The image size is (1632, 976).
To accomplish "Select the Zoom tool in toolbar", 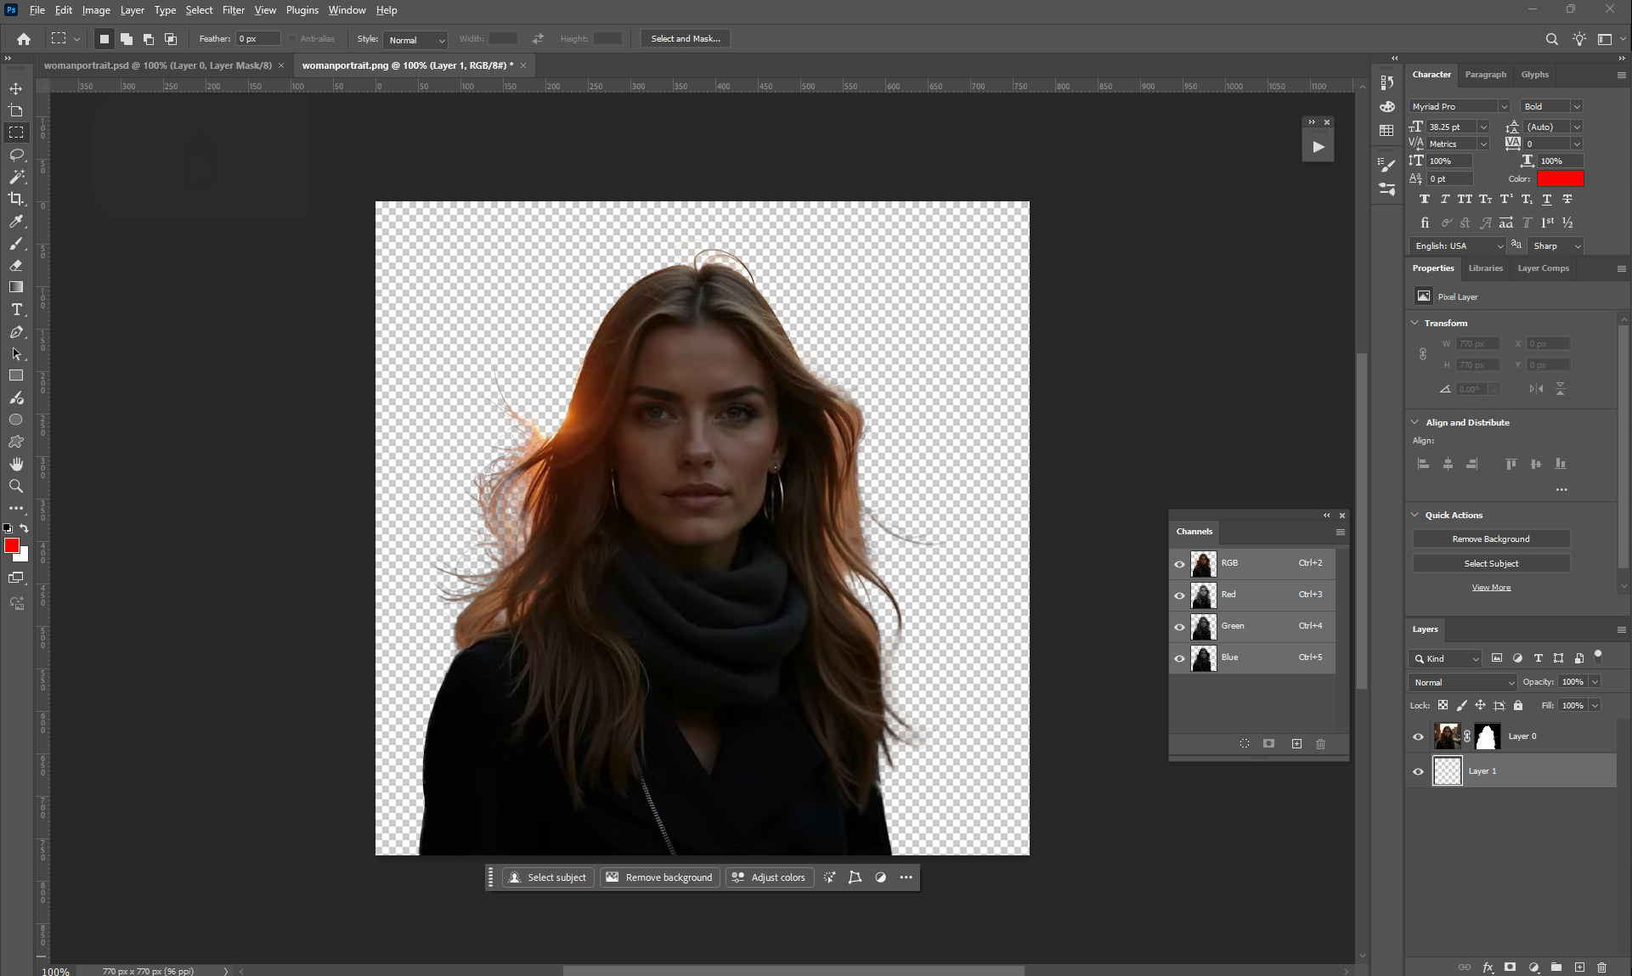I will pyautogui.click(x=16, y=487).
